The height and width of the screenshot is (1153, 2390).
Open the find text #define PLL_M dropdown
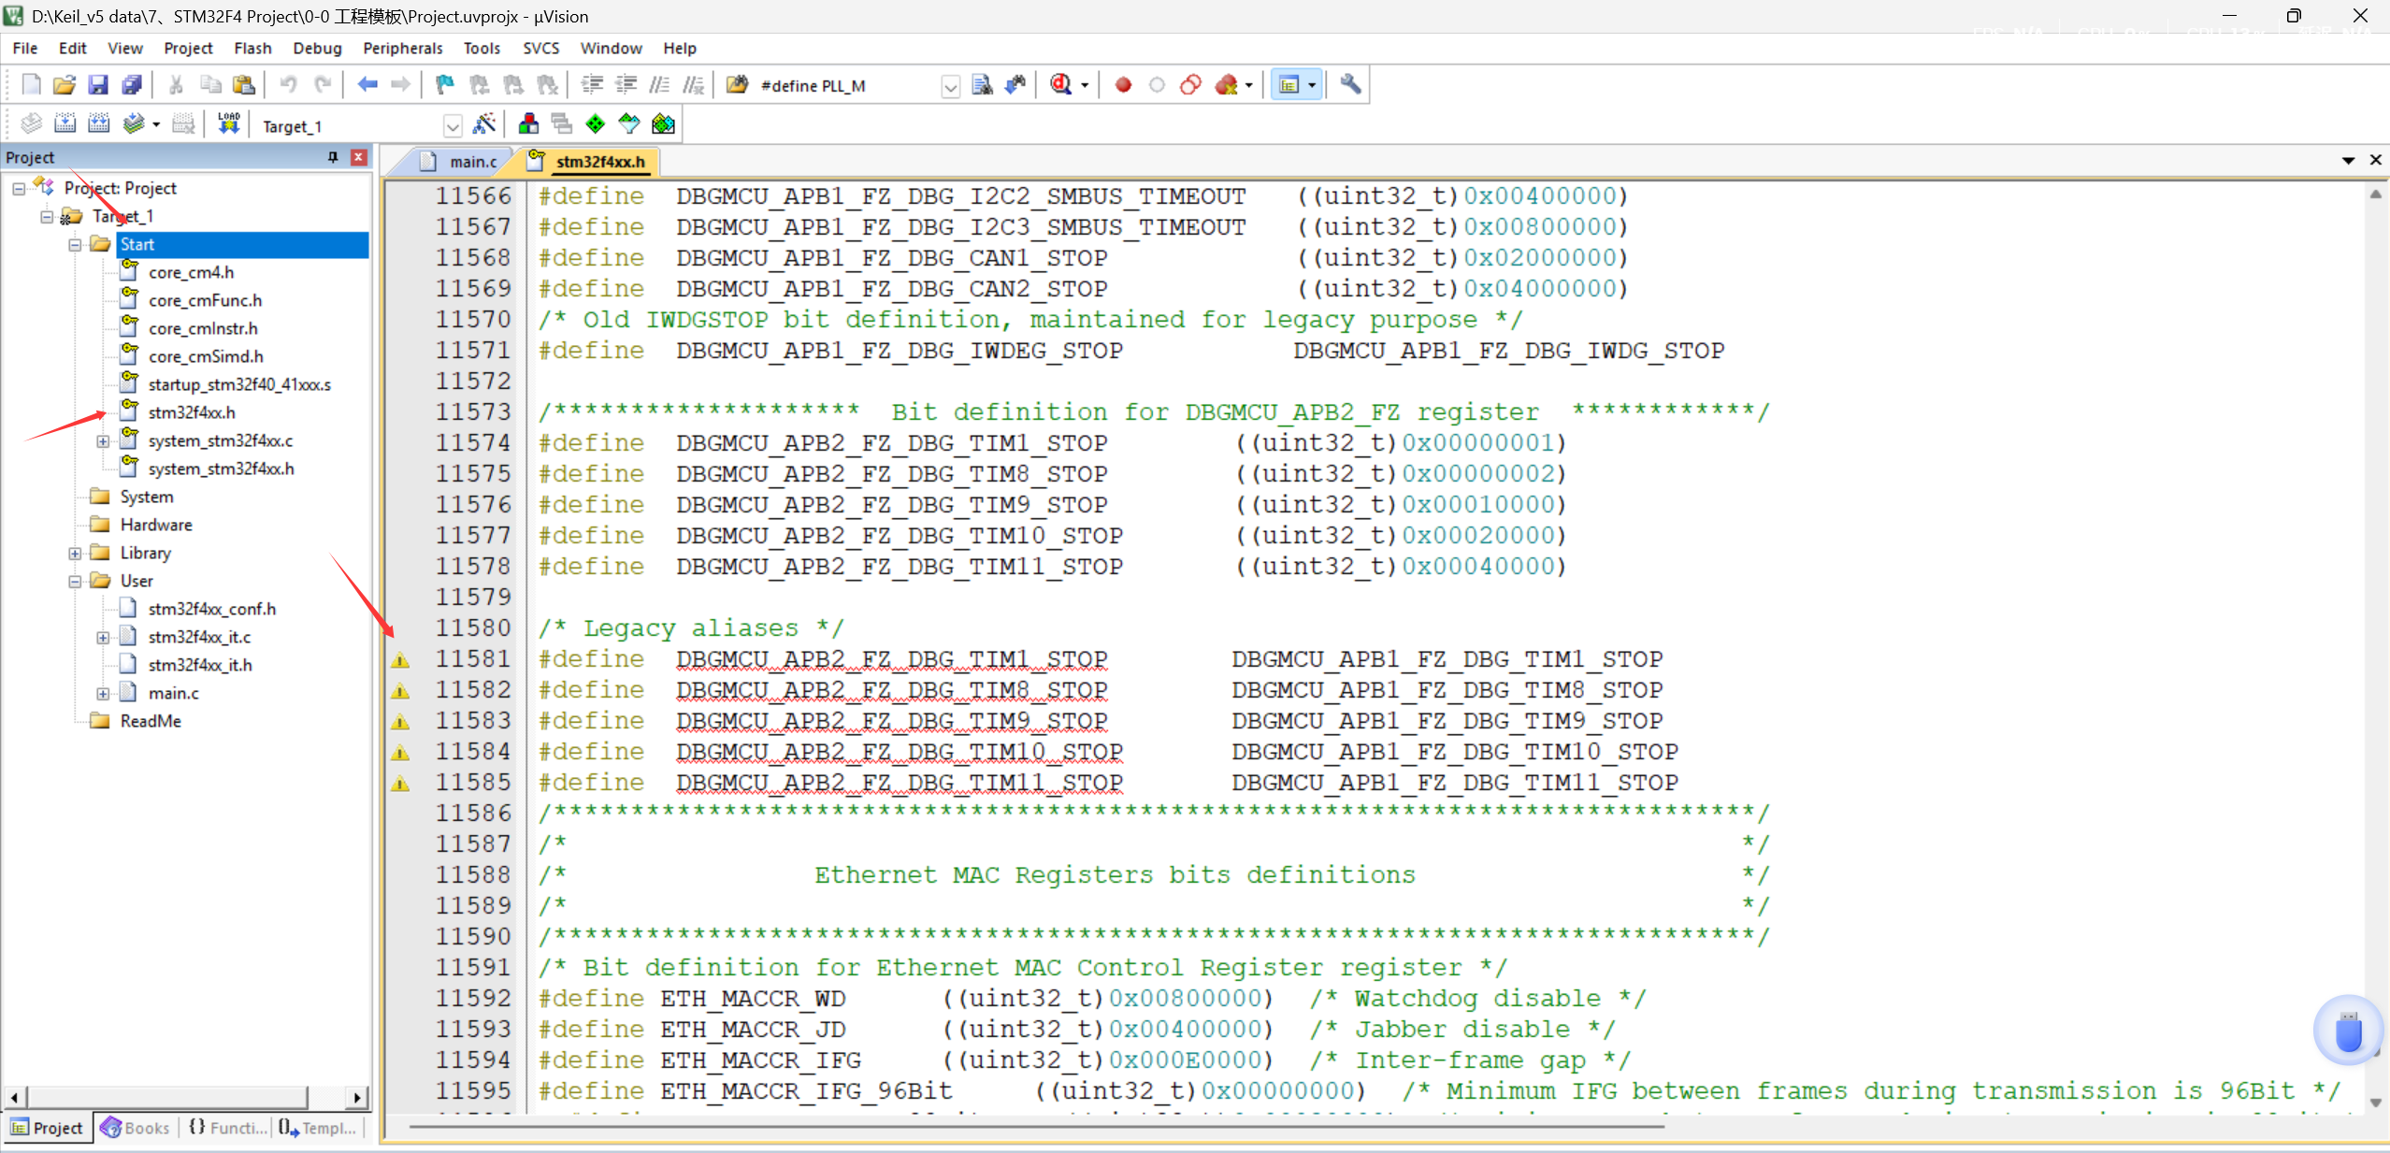tap(950, 87)
